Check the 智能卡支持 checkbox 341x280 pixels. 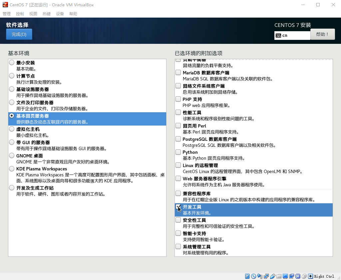[x=178, y=233]
